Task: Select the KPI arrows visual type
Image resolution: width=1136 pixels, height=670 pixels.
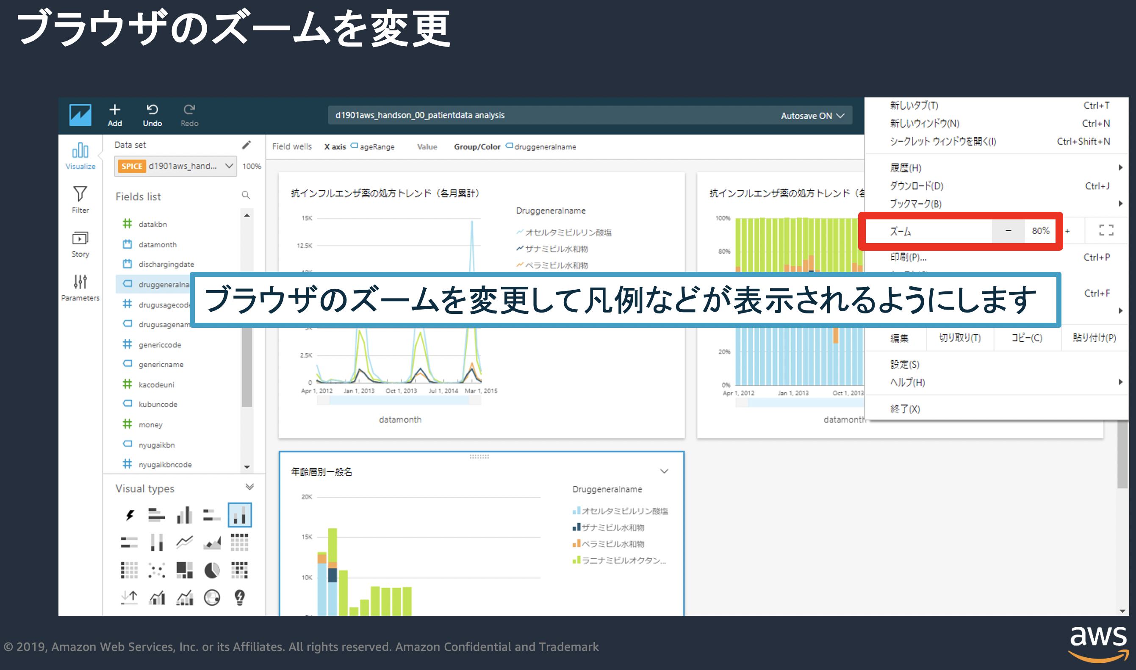Action: point(130,598)
